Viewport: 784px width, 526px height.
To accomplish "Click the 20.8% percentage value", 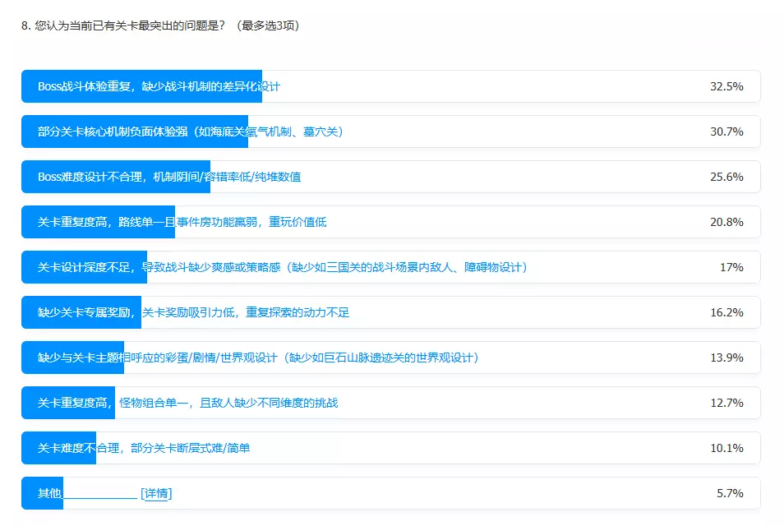I will click(x=726, y=222).
